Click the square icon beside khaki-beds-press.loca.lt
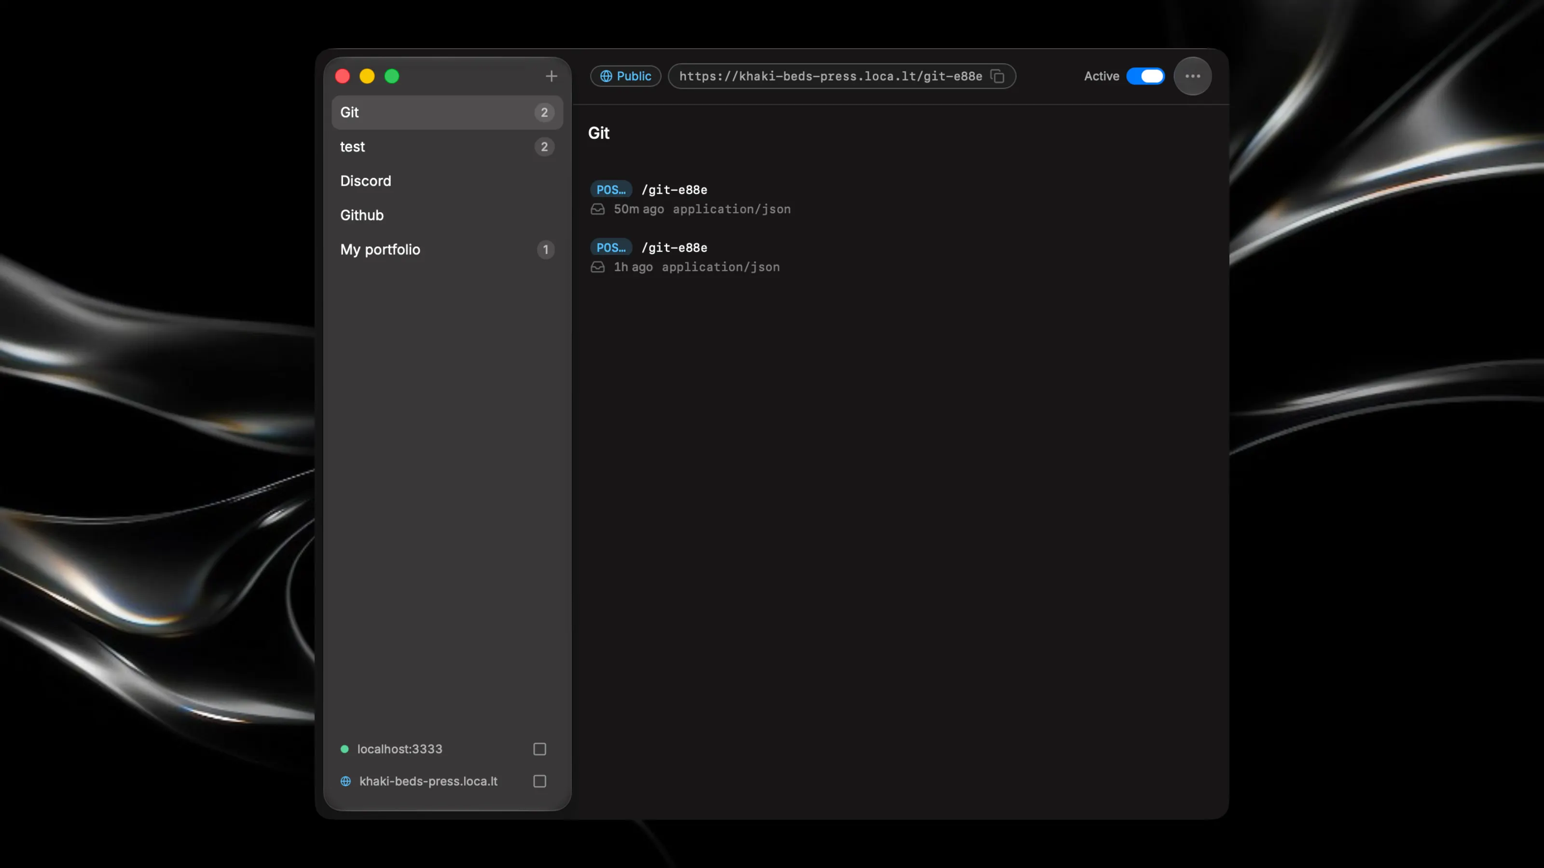 click(x=539, y=781)
